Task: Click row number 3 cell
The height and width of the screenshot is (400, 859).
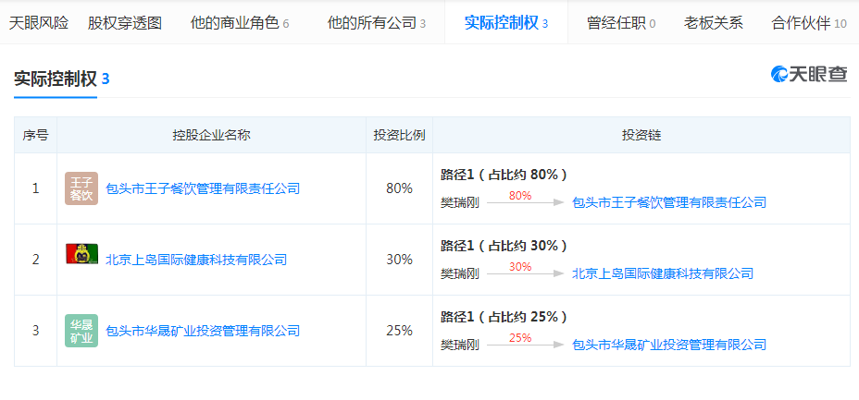Action: click(x=35, y=331)
